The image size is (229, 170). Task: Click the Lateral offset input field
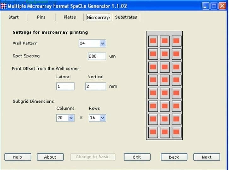(x=65, y=86)
